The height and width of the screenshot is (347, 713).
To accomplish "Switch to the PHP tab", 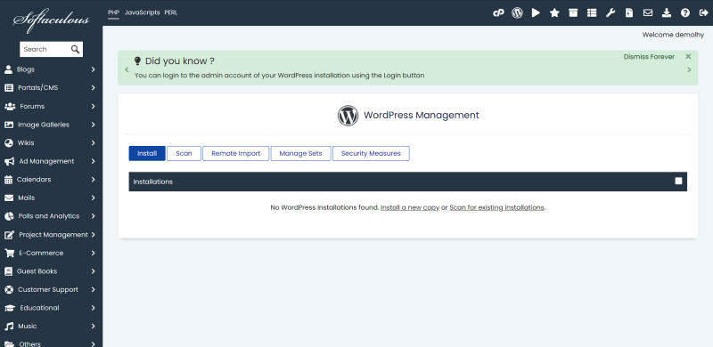I will (113, 12).
